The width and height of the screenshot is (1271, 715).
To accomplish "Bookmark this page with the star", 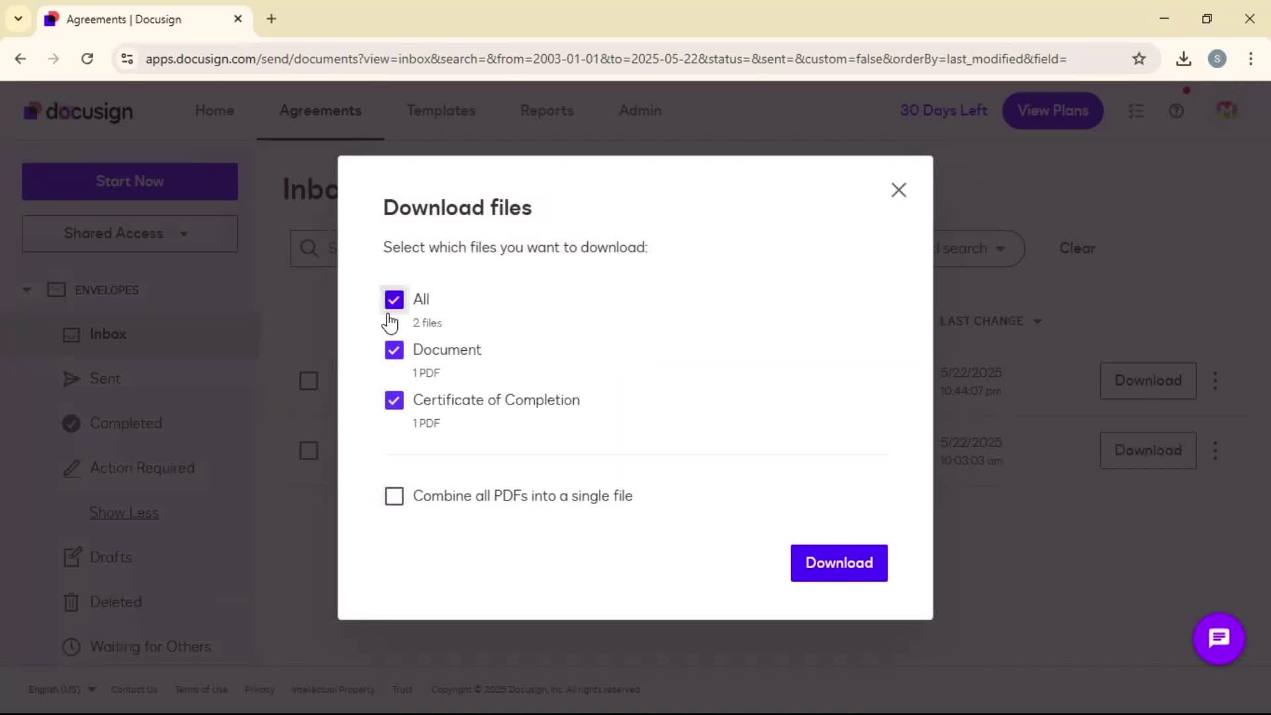I will 1139,59.
